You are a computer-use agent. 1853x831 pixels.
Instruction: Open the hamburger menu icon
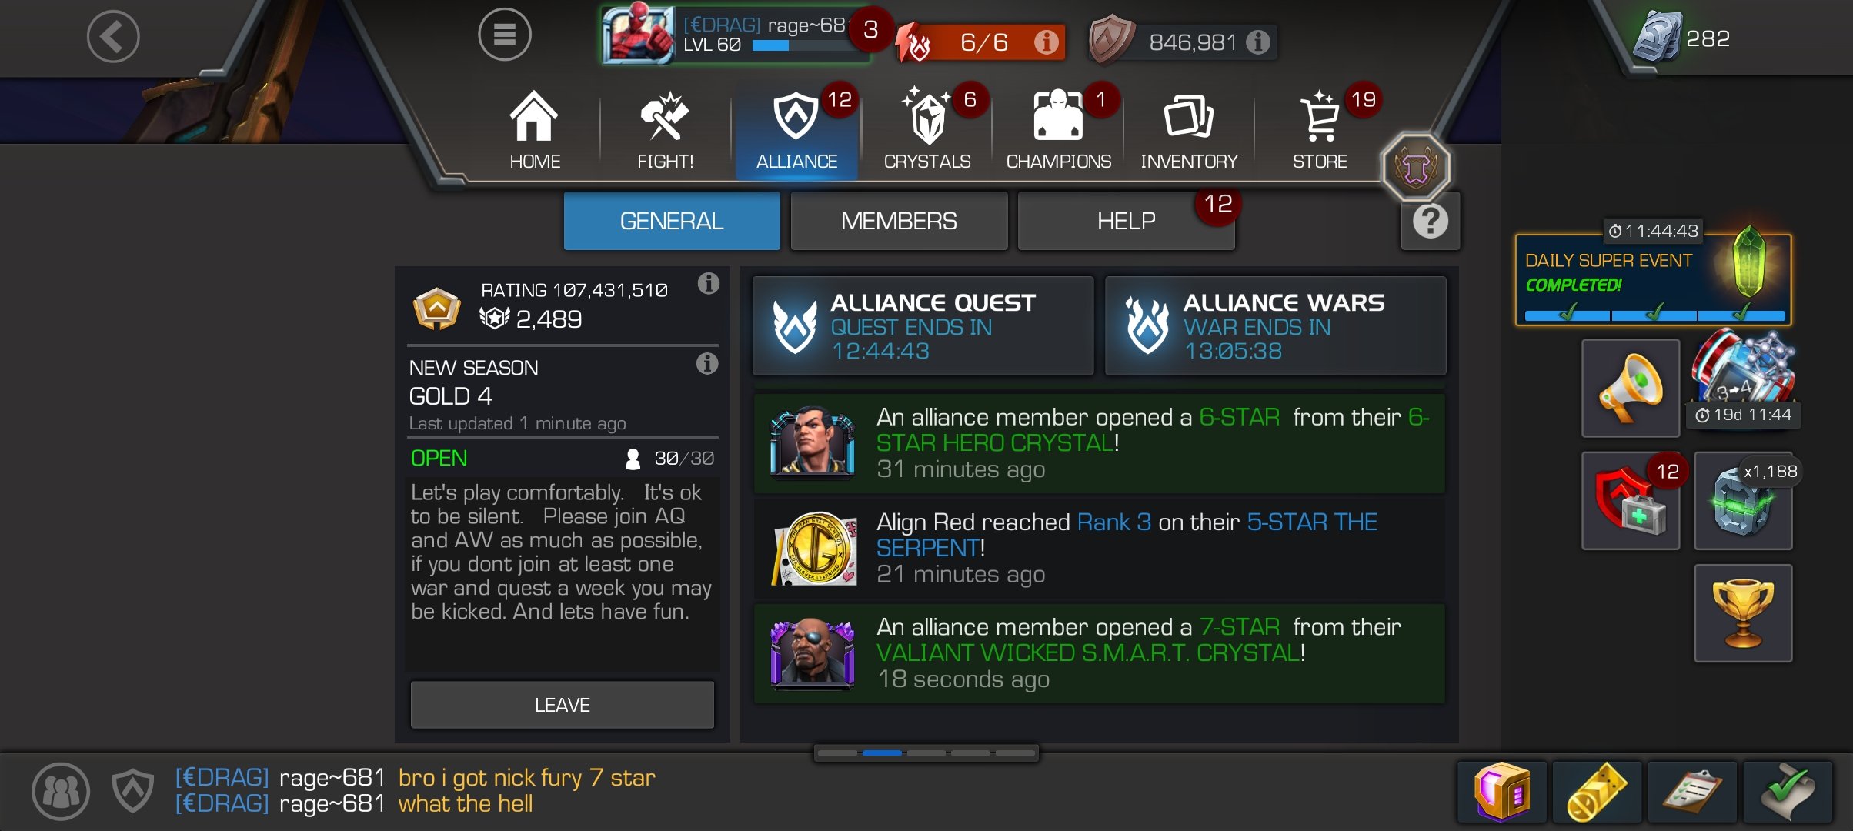(504, 35)
